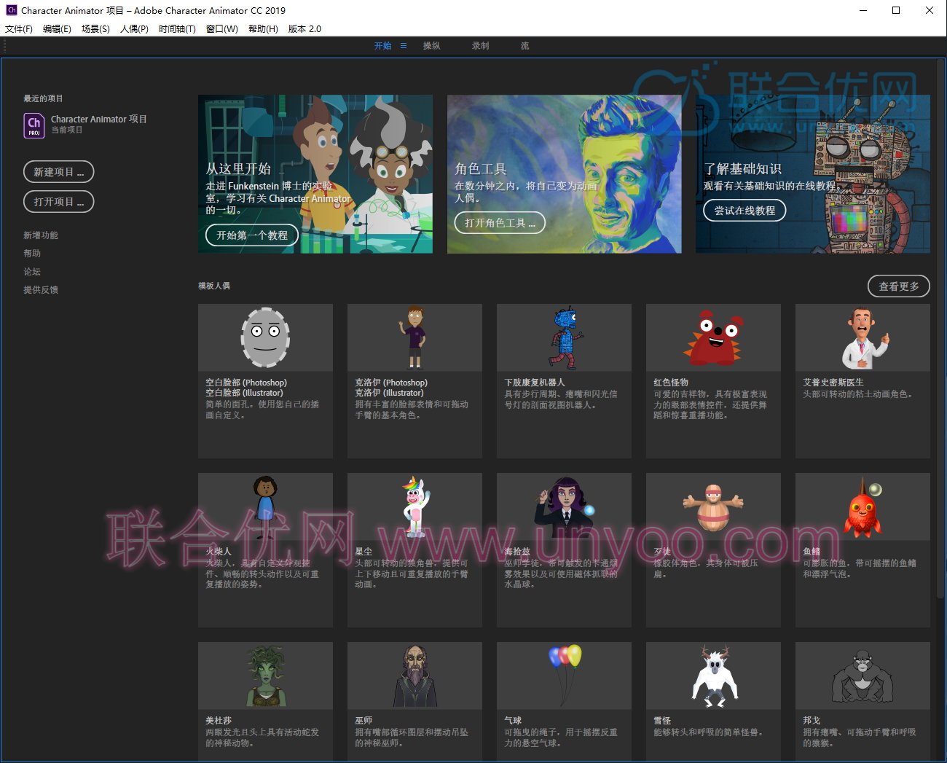Switch to the 操纵 workspace tab
The image size is (947, 763).
pyautogui.click(x=432, y=46)
